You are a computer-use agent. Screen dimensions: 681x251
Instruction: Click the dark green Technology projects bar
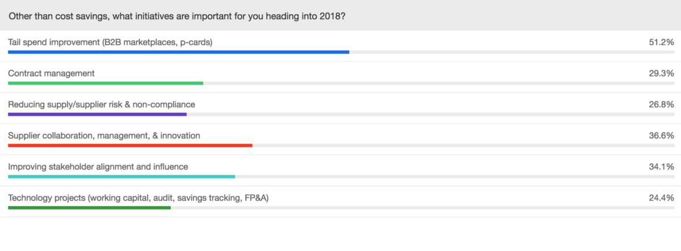[89, 208]
